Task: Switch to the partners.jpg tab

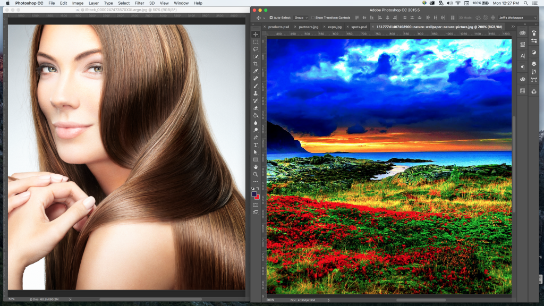Action: pyautogui.click(x=308, y=26)
